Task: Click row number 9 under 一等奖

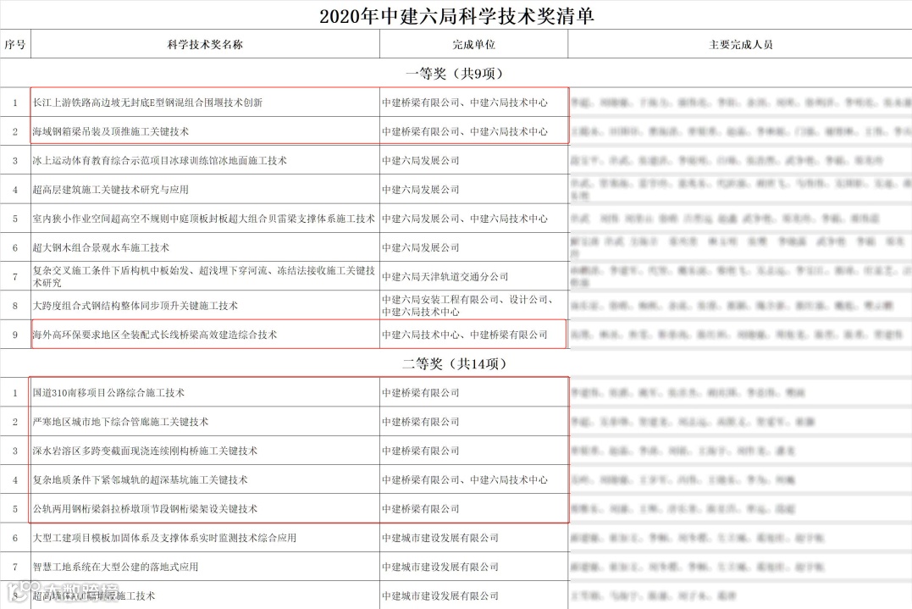Action: tap(15, 335)
